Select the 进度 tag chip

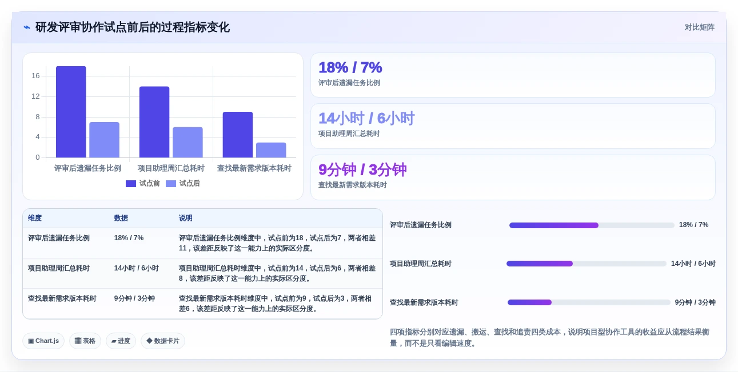121,341
